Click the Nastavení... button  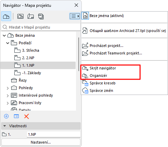[41, 142]
